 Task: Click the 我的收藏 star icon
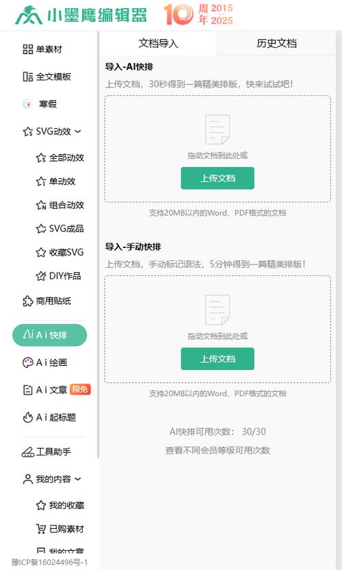pos(41,506)
